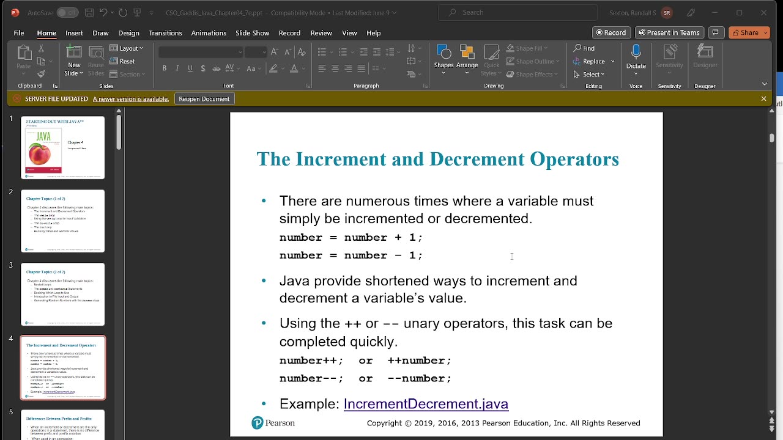The height and width of the screenshot is (440, 783).
Task: Click Reuse Slides icon
Action: (x=96, y=53)
